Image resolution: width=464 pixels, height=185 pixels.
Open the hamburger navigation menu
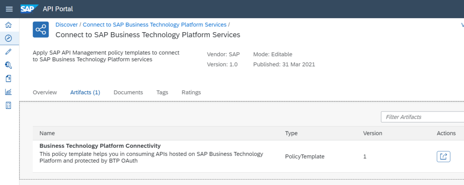tap(9, 9)
